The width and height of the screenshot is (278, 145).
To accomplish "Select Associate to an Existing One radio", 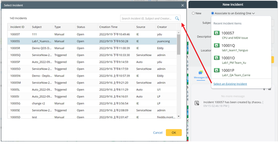I will [213, 13].
